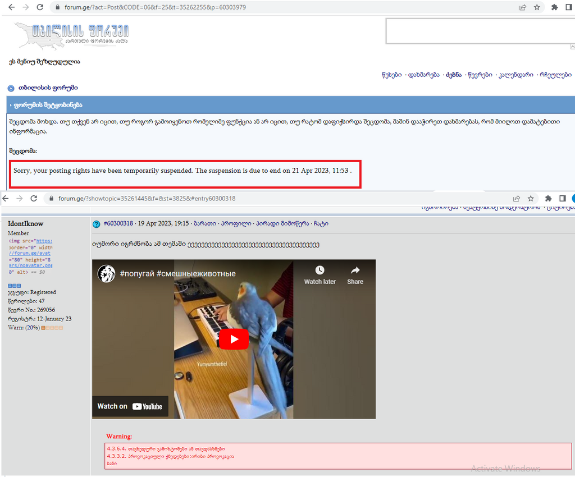Reload the bottom browser page
Screen dimensions: 575x477
[34, 198]
